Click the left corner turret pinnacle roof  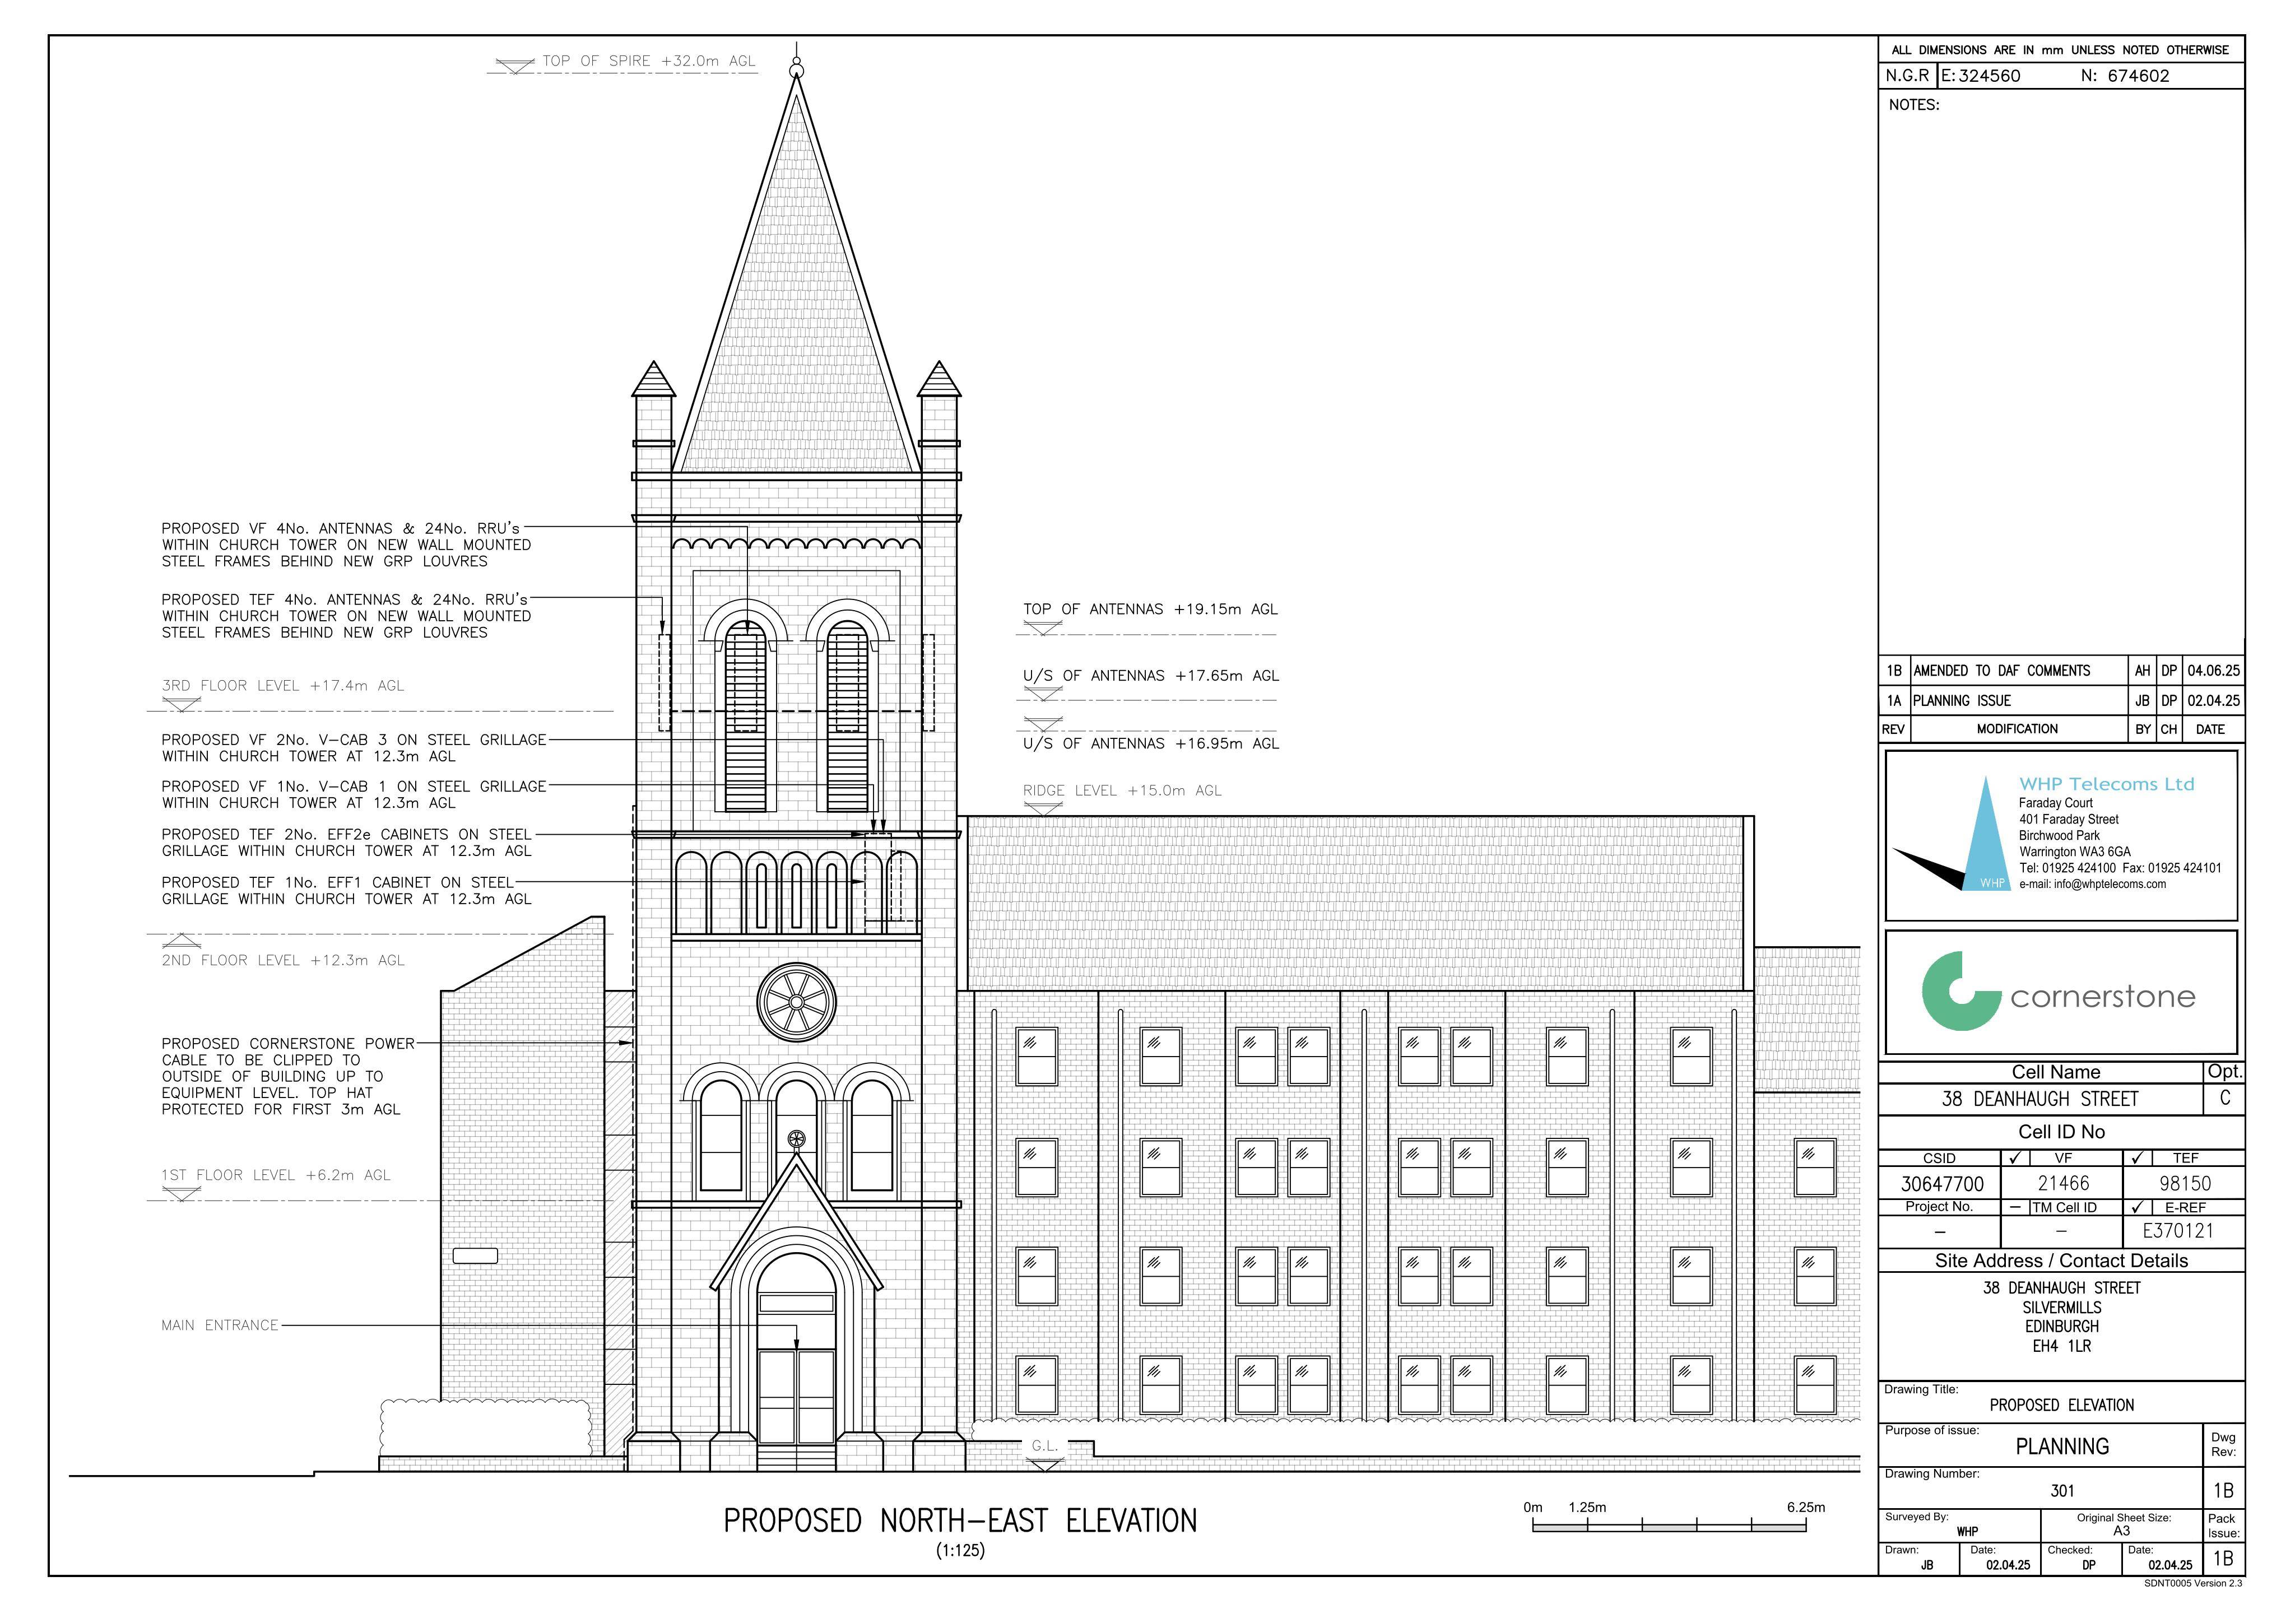pyautogui.click(x=654, y=379)
